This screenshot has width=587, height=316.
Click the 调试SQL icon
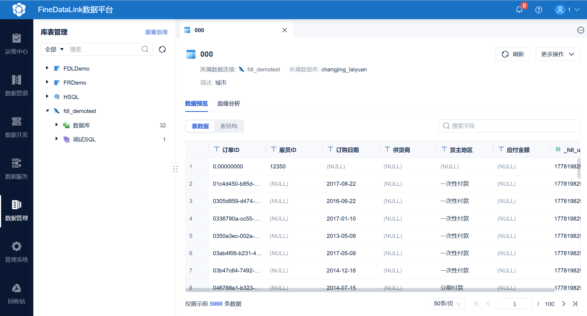point(66,139)
